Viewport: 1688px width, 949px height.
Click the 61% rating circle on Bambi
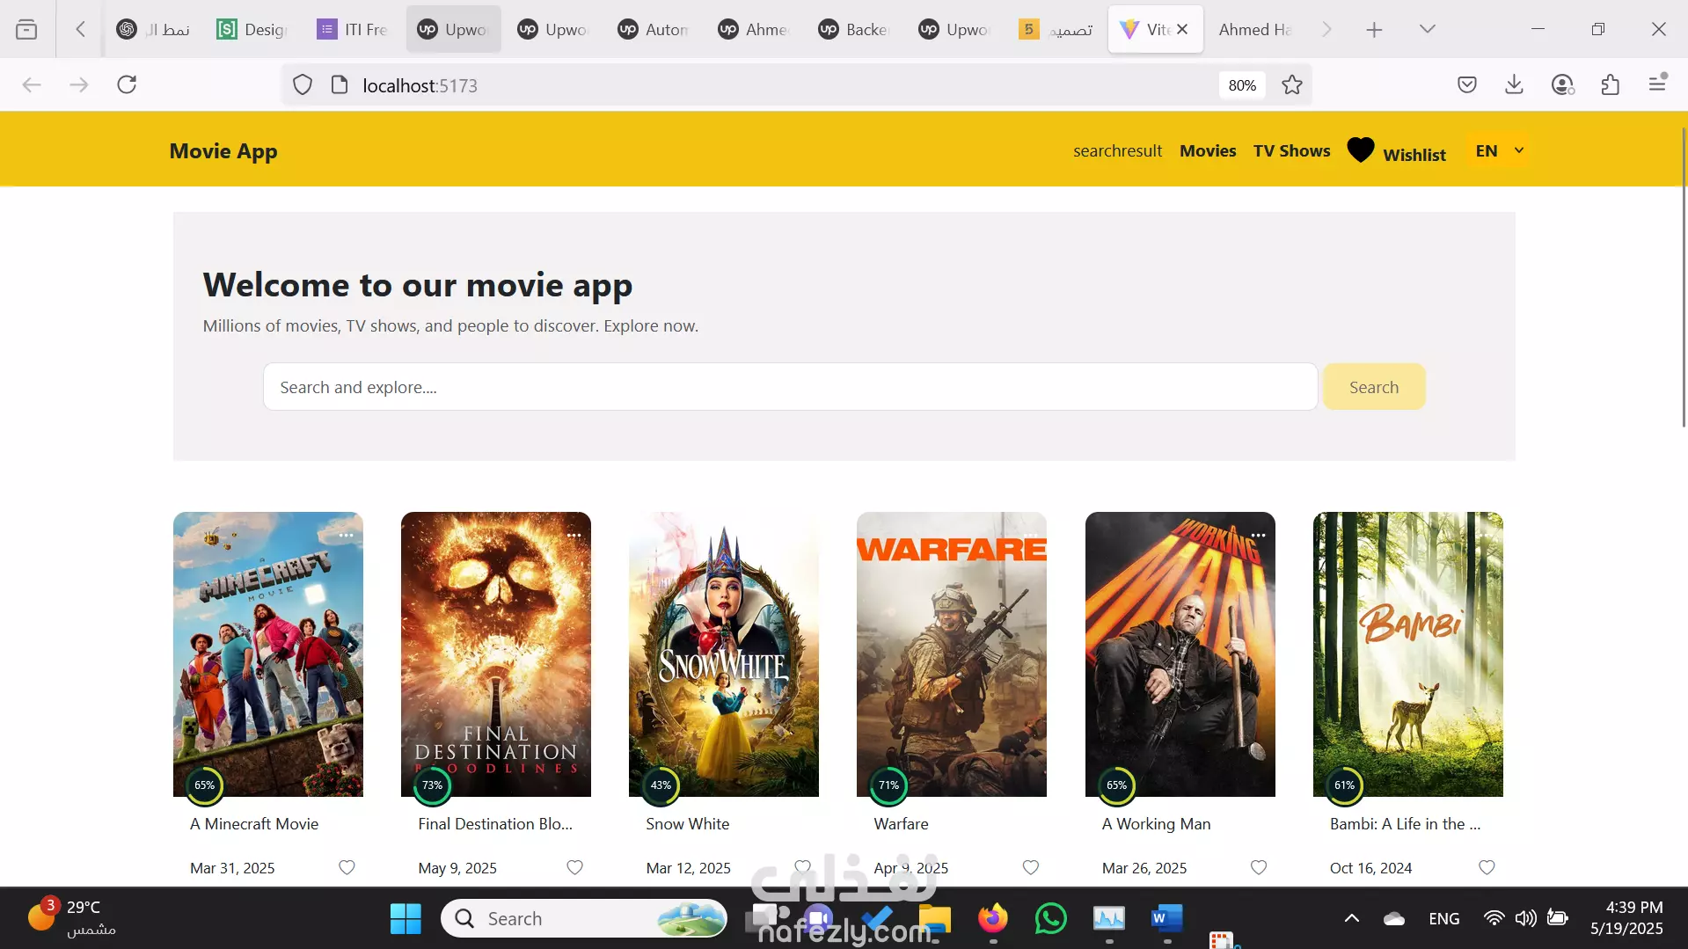point(1344,785)
